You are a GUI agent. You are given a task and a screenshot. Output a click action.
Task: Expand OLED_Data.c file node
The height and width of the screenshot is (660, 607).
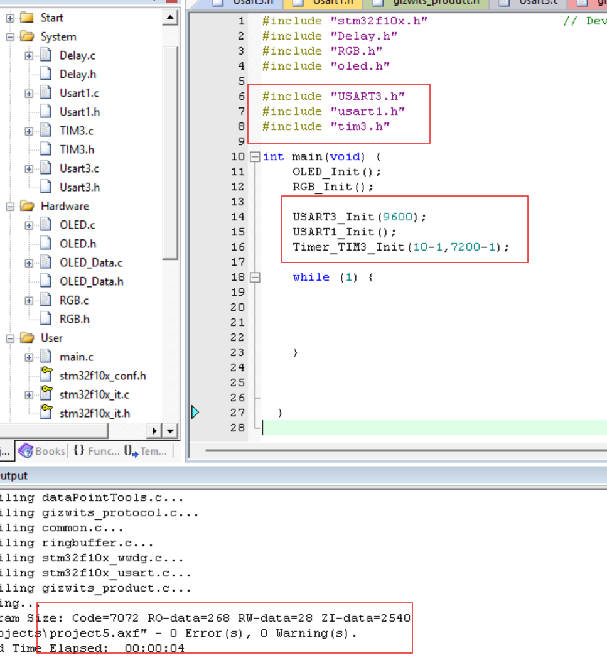pos(29,263)
